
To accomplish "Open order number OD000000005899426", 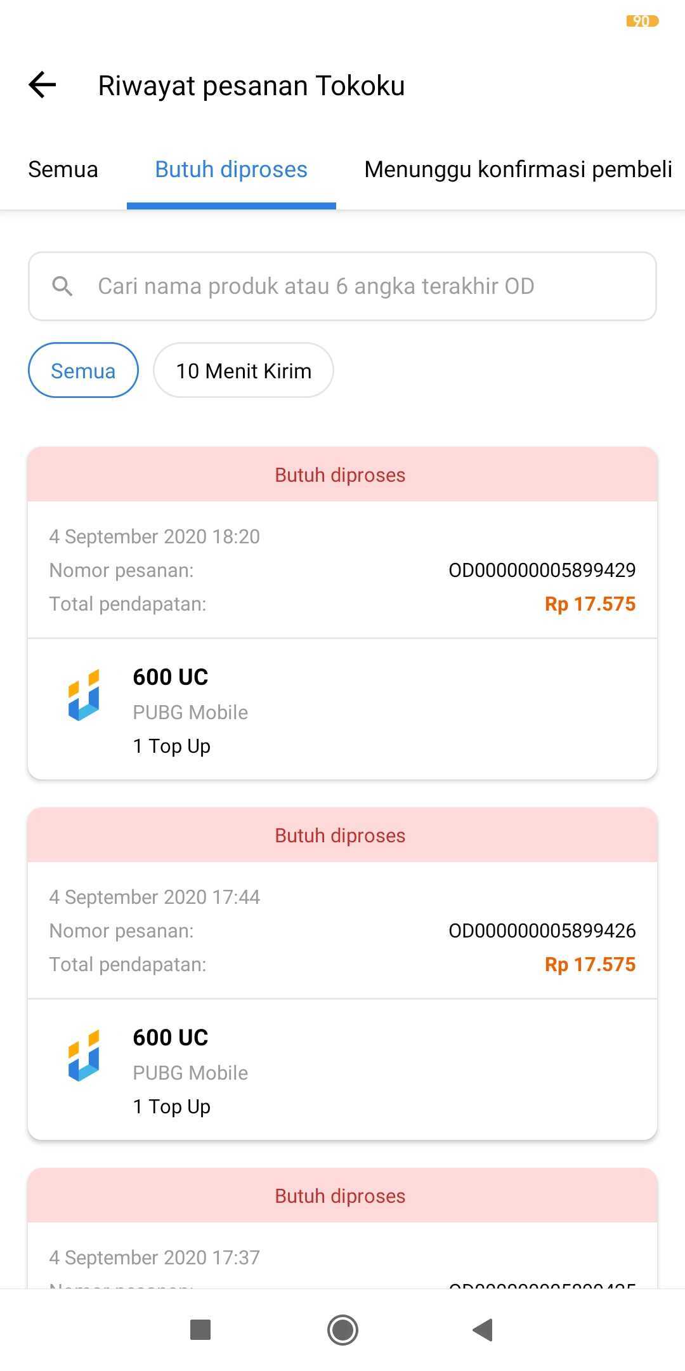I will point(542,931).
